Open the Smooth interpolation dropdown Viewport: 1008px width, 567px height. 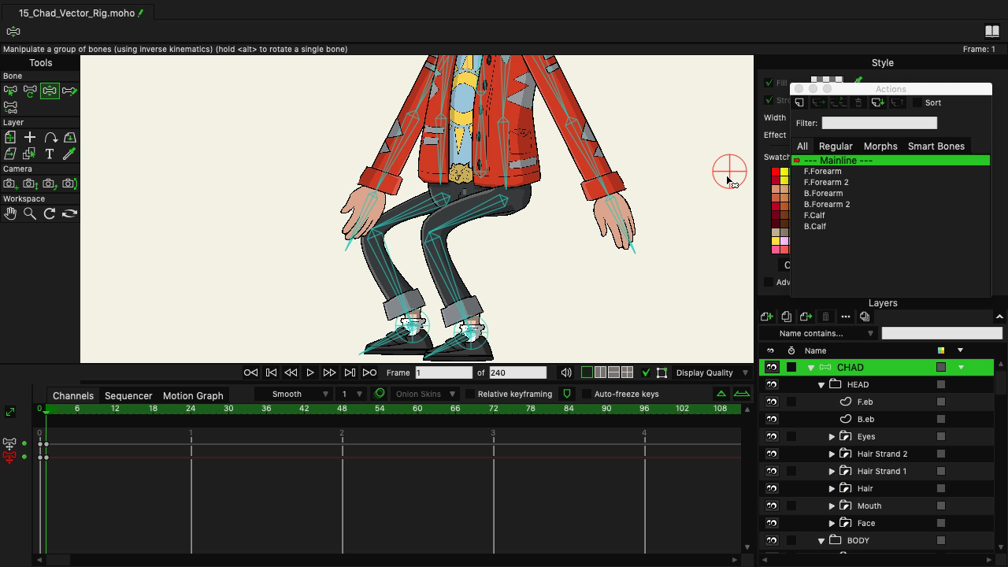(300, 394)
